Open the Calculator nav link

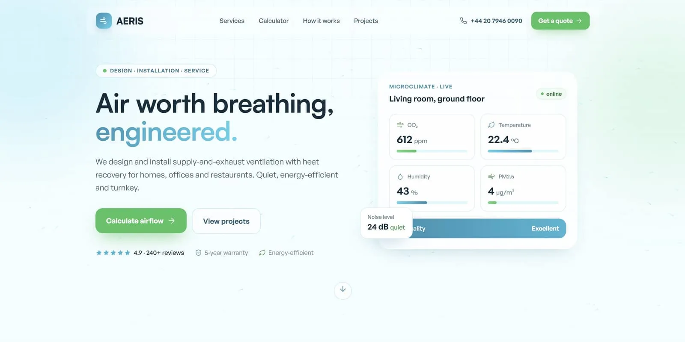pyautogui.click(x=274, y=21)
